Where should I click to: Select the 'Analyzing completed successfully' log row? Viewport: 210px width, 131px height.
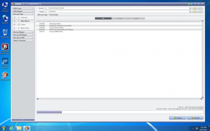(x=119, y=26)
